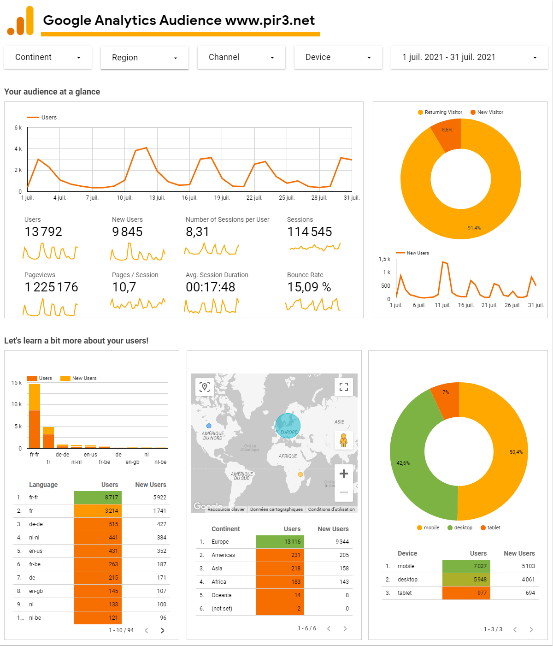Click the Sessions 114 545 scorecard

313,235
